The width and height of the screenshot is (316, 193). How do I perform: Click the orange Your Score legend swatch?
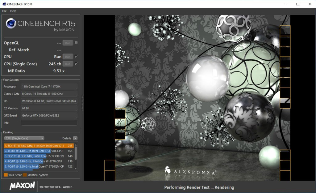click(x=6, y=175)
